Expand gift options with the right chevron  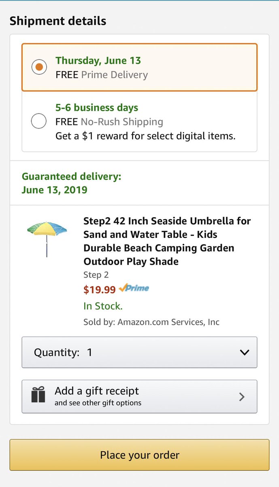242,396
